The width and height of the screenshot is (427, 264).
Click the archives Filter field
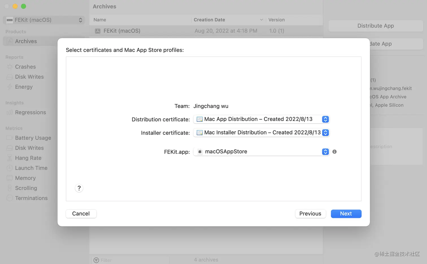130,260
